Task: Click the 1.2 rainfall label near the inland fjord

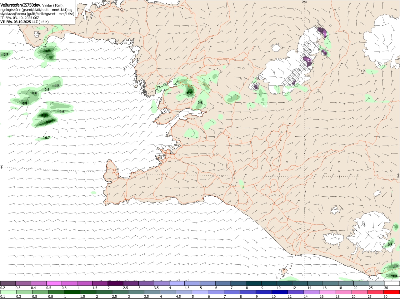Action: (x=189, y=93)
